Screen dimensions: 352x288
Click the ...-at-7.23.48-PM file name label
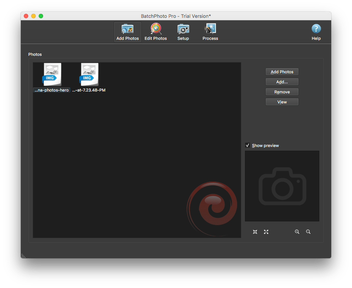point(89,90)
